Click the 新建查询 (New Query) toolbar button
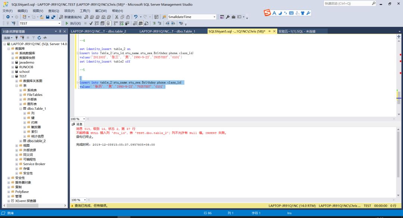Screen dimensions: 403x218 [x=71, y=17]
